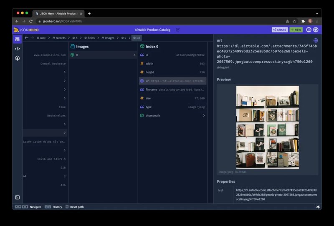Open the tree view from sidebar

[18, 58]
